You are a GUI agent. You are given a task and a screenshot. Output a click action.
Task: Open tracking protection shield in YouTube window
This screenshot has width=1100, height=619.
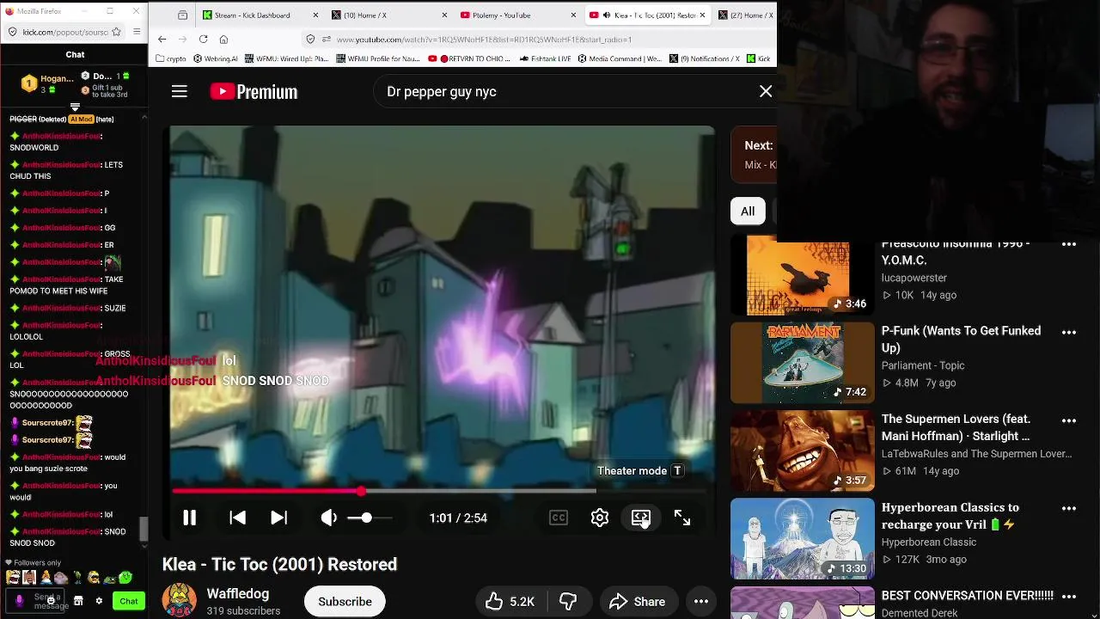pyautogui.click(x=311, y=40)
